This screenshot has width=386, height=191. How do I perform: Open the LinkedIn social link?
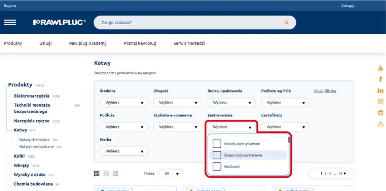pyautogui.click(x=380, y=91)
